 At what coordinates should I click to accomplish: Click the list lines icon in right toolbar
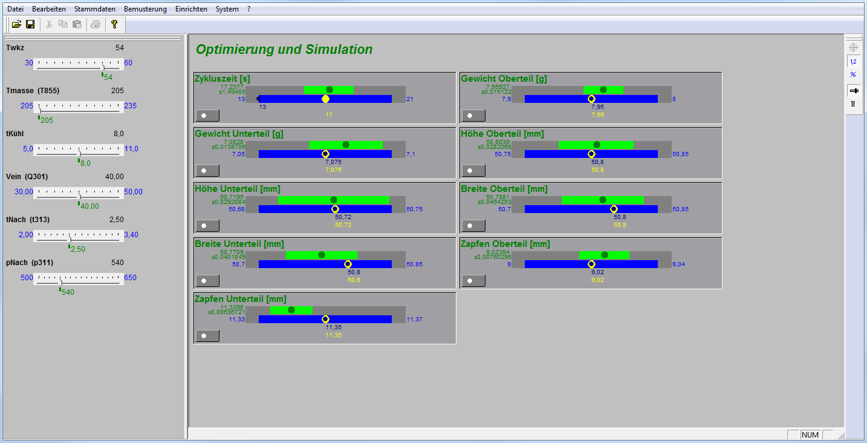tap(853, 104)
